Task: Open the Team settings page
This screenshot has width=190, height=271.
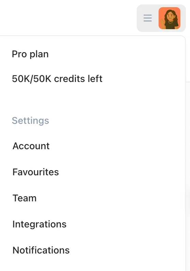Action: pos(25,198)
